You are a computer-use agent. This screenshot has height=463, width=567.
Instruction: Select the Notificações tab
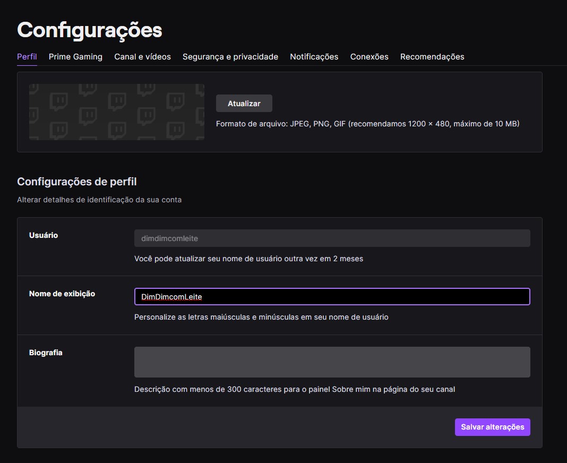pos(314,57)
